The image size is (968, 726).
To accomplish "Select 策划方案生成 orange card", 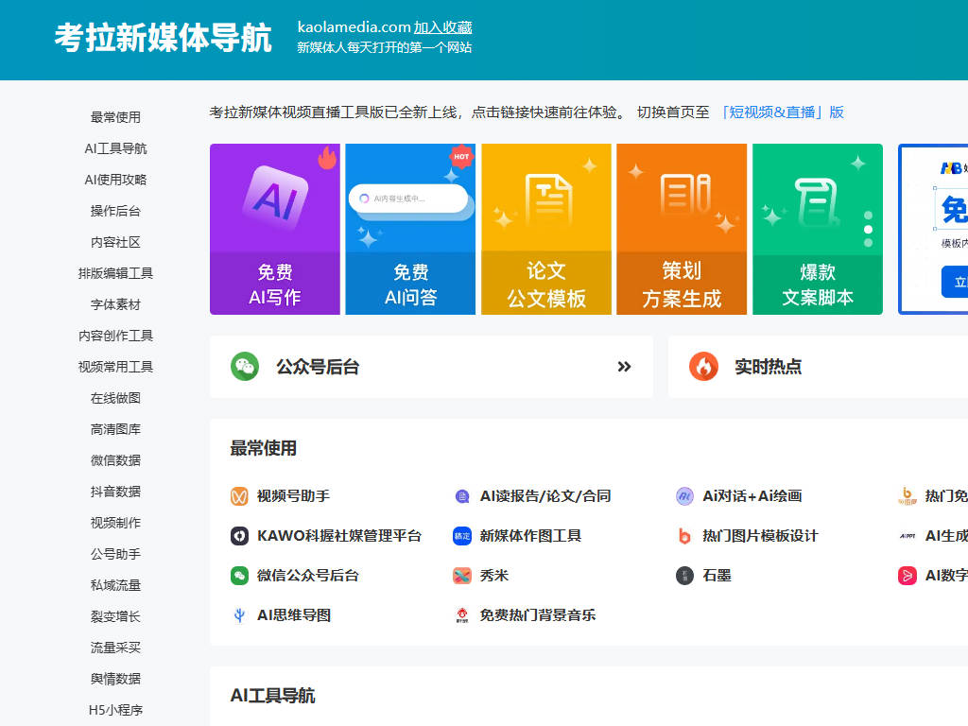I will pyautogui.click(x=681, y=230).
